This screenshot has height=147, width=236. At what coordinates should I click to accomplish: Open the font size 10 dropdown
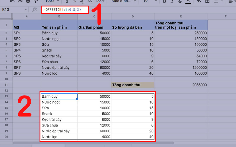[150, 1]
